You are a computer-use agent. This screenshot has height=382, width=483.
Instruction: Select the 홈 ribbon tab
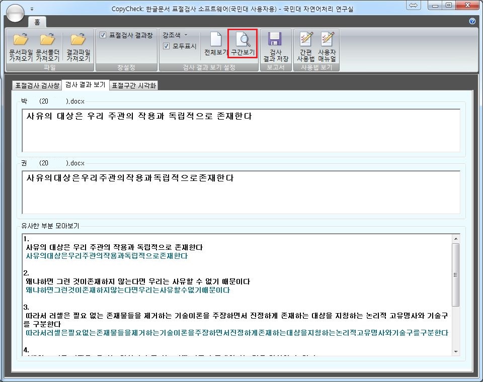click(37, 22)
